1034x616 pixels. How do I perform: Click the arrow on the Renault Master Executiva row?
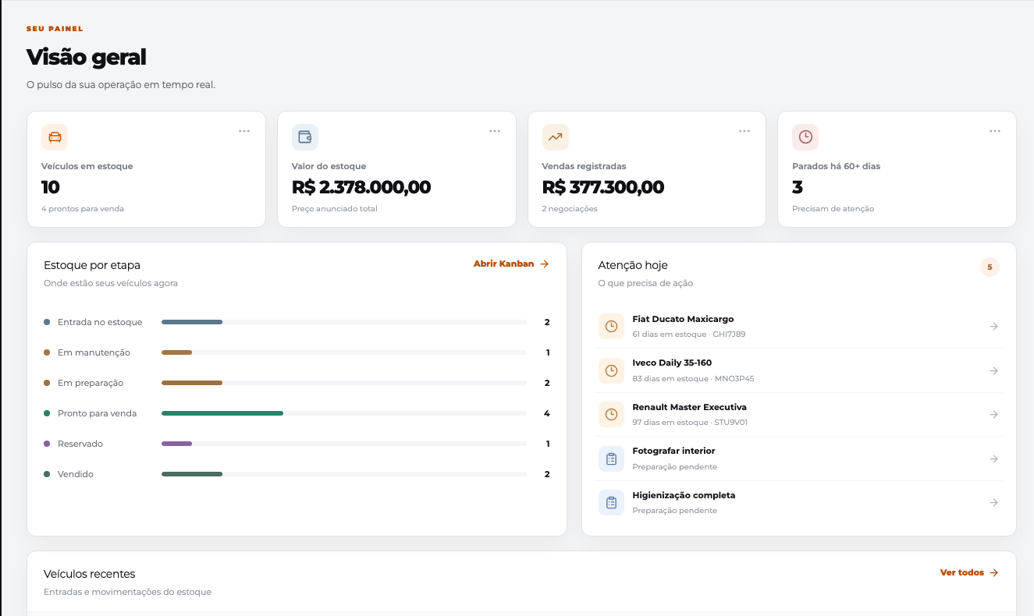tap(993, 415)
